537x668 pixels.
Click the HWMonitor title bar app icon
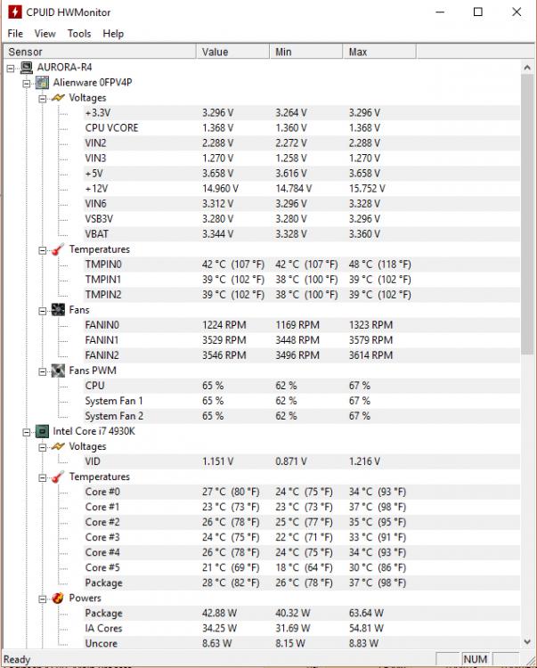click(x=13, y=12)
